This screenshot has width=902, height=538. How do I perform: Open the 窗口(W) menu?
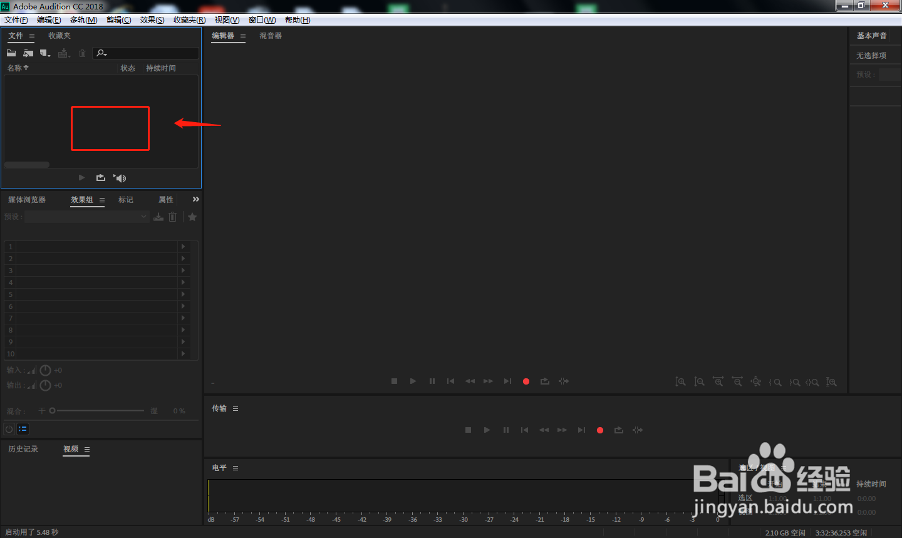[262, 20]
